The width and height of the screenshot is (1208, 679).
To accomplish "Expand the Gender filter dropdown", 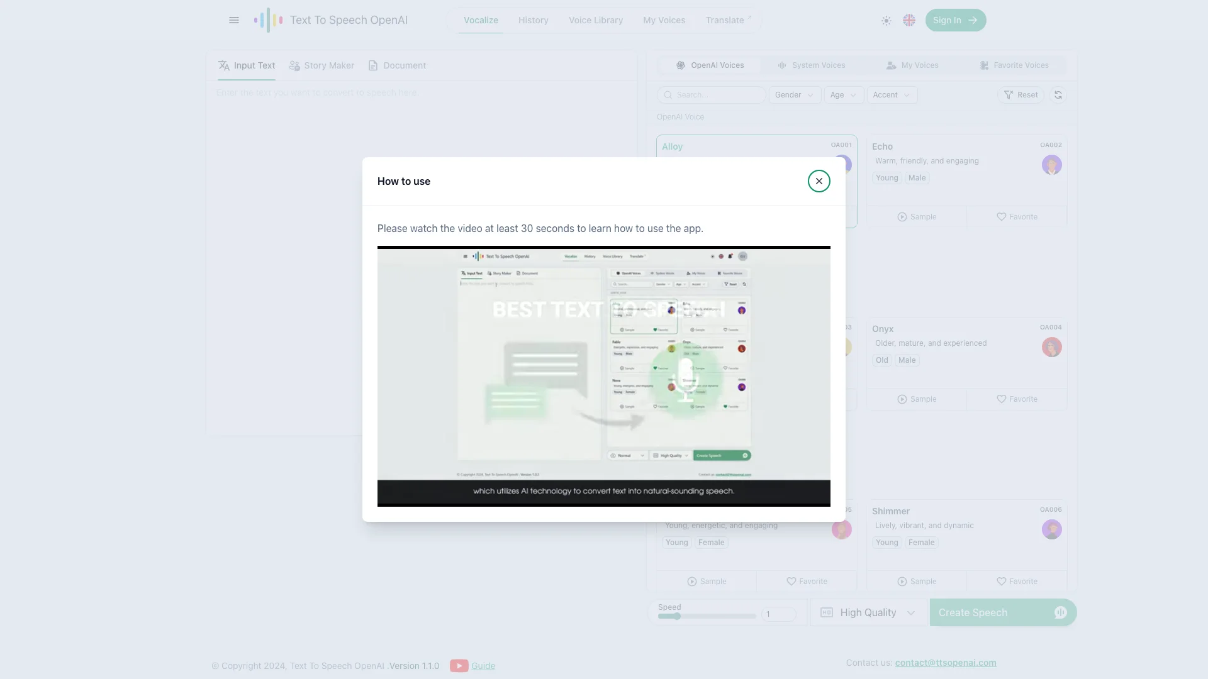I will coord(795,95).
